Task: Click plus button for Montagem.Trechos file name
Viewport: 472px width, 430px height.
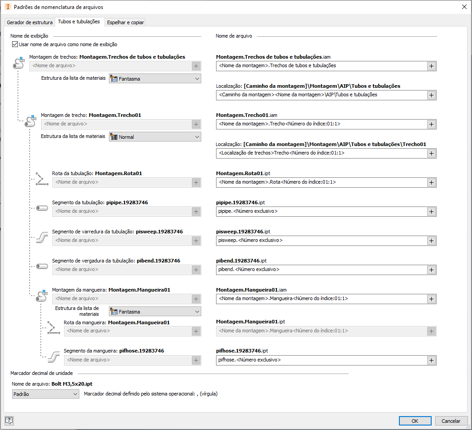Action: pos(431,66)
